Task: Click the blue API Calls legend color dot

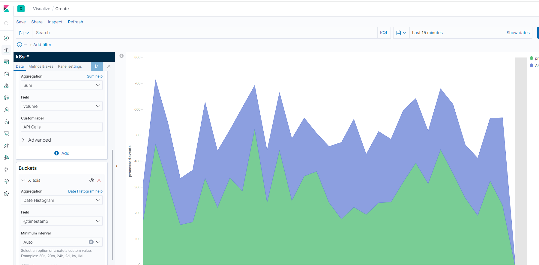Action: tap(532, 65)
